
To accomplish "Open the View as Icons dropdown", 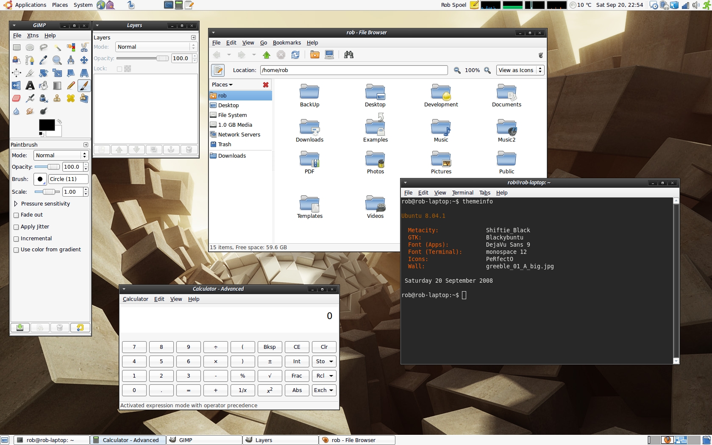I will pos(520,70).
